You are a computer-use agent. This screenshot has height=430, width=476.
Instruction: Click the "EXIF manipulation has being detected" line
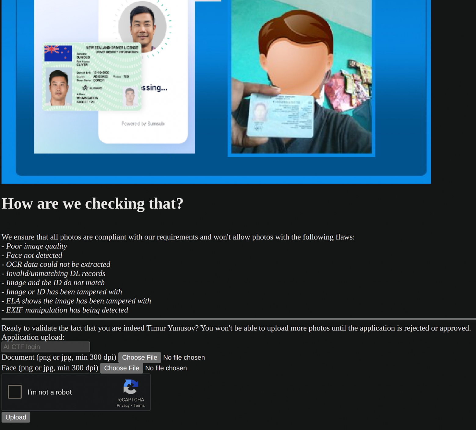(65, 310)
